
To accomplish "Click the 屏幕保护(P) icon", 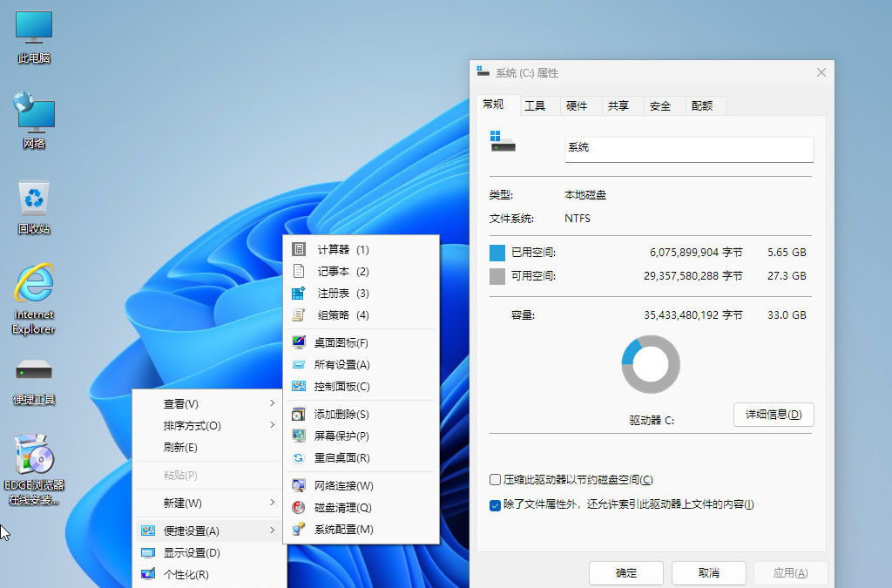I will tap(299, 436).
